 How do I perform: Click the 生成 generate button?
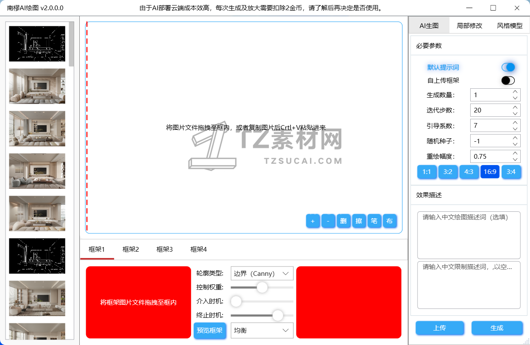(x=497, y=328)
